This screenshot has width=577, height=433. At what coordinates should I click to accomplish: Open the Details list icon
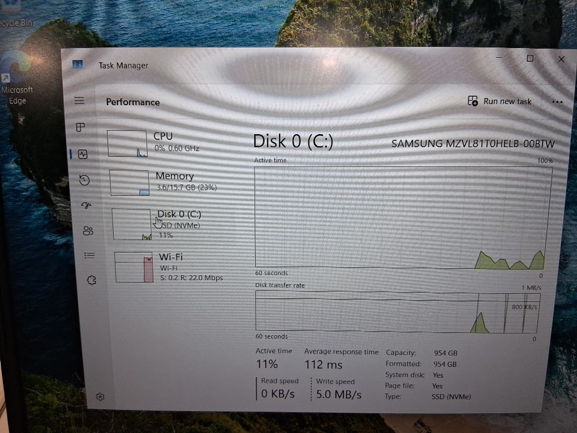tap(90, 256)
